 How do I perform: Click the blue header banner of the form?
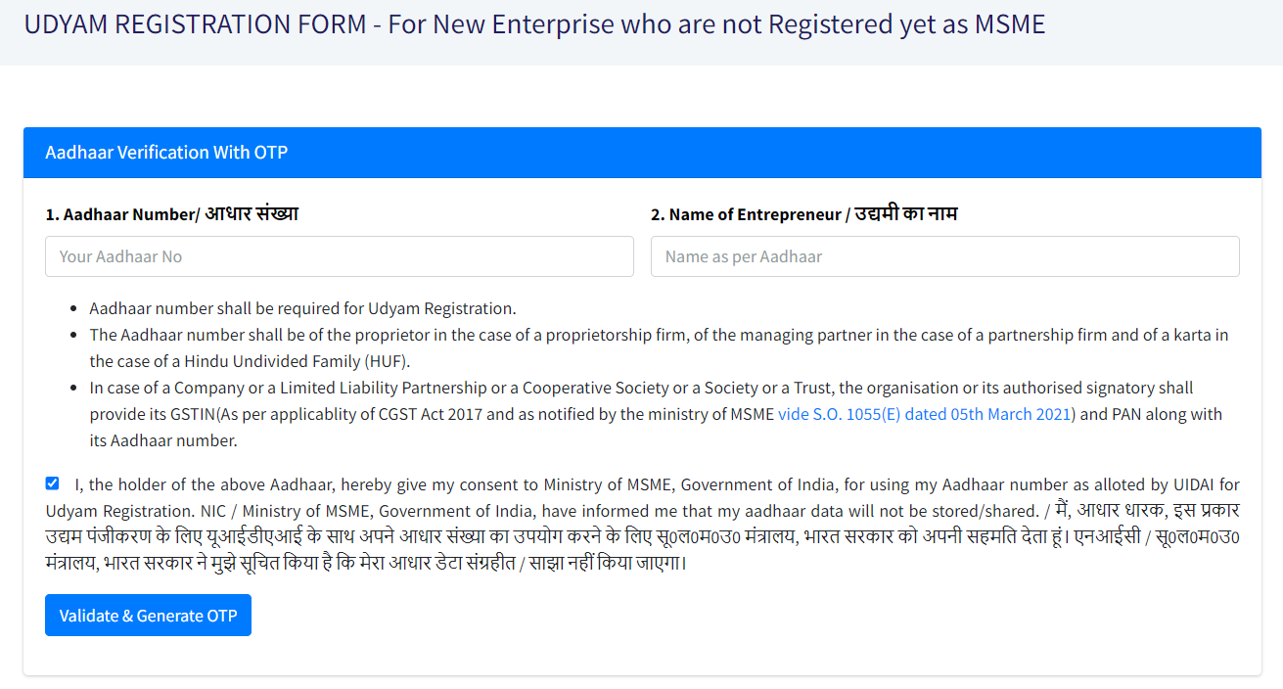pyautogui.click(x=641, y=152)
